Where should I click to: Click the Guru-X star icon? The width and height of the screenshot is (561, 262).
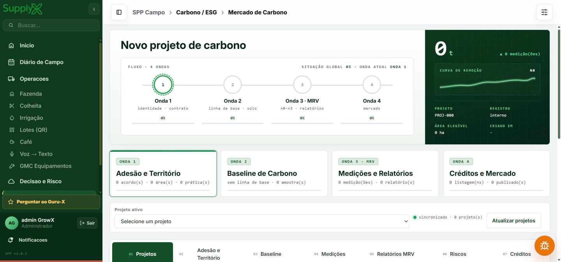click(x=11, y=202)
